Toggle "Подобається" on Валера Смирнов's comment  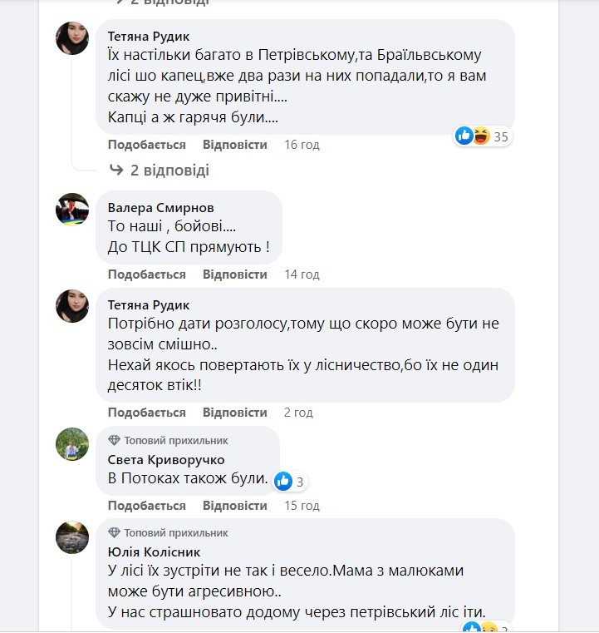146,274
